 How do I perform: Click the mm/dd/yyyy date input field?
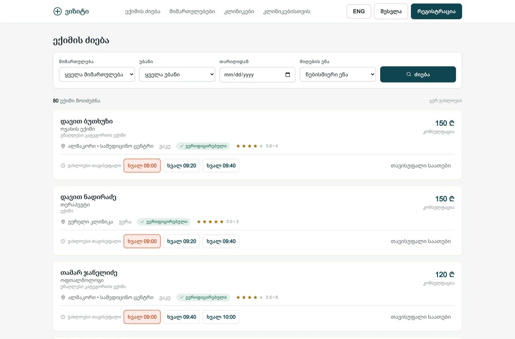pos(257,75)
